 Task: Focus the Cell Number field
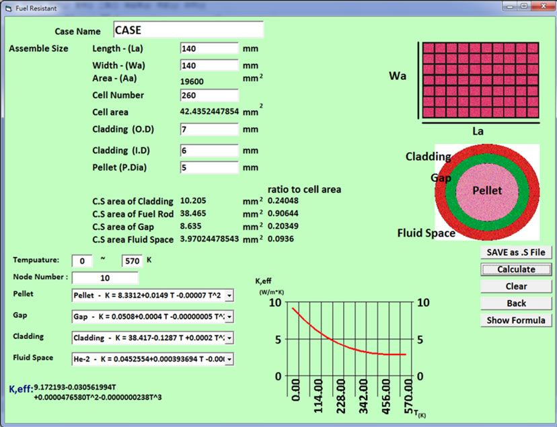point(209,95)
